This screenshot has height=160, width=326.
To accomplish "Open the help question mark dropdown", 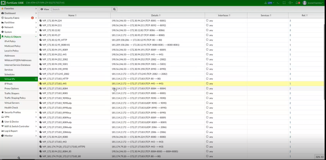I will [291, 3].
